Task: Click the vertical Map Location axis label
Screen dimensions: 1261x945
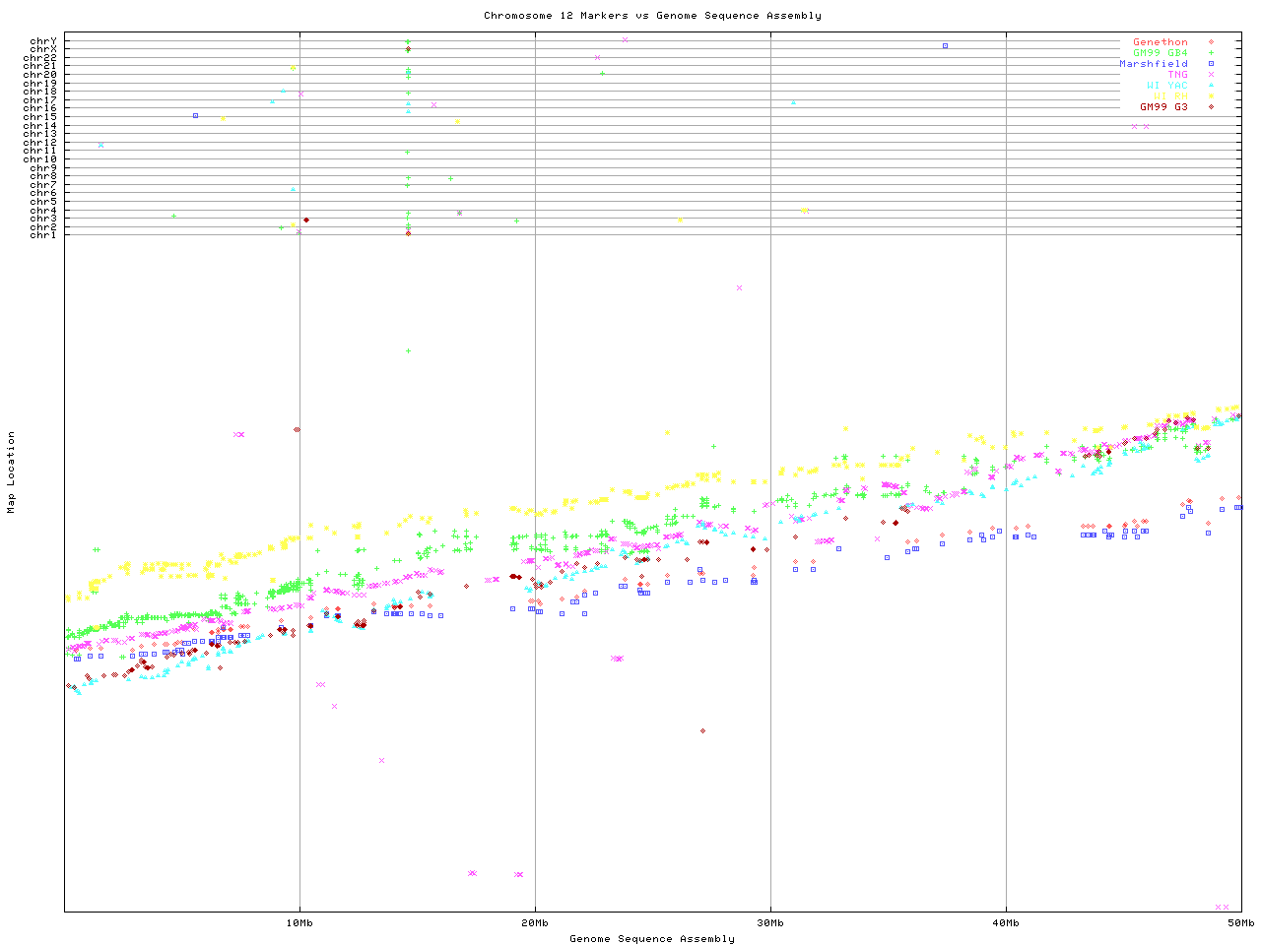Action: pos(11,472)
